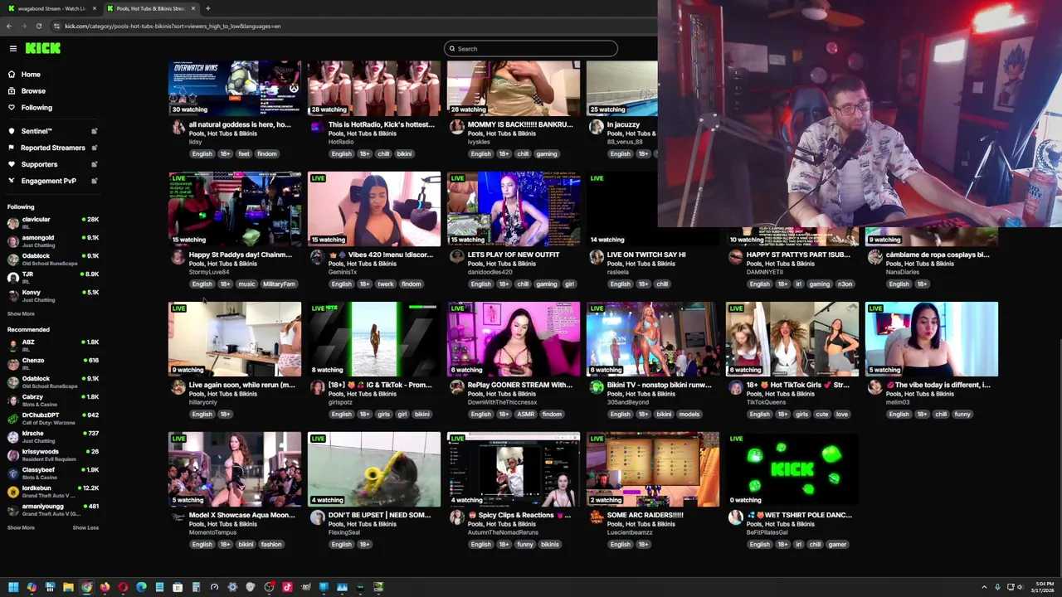Open TJR channel in Following list
The image size is (1062, 597).
51,278
